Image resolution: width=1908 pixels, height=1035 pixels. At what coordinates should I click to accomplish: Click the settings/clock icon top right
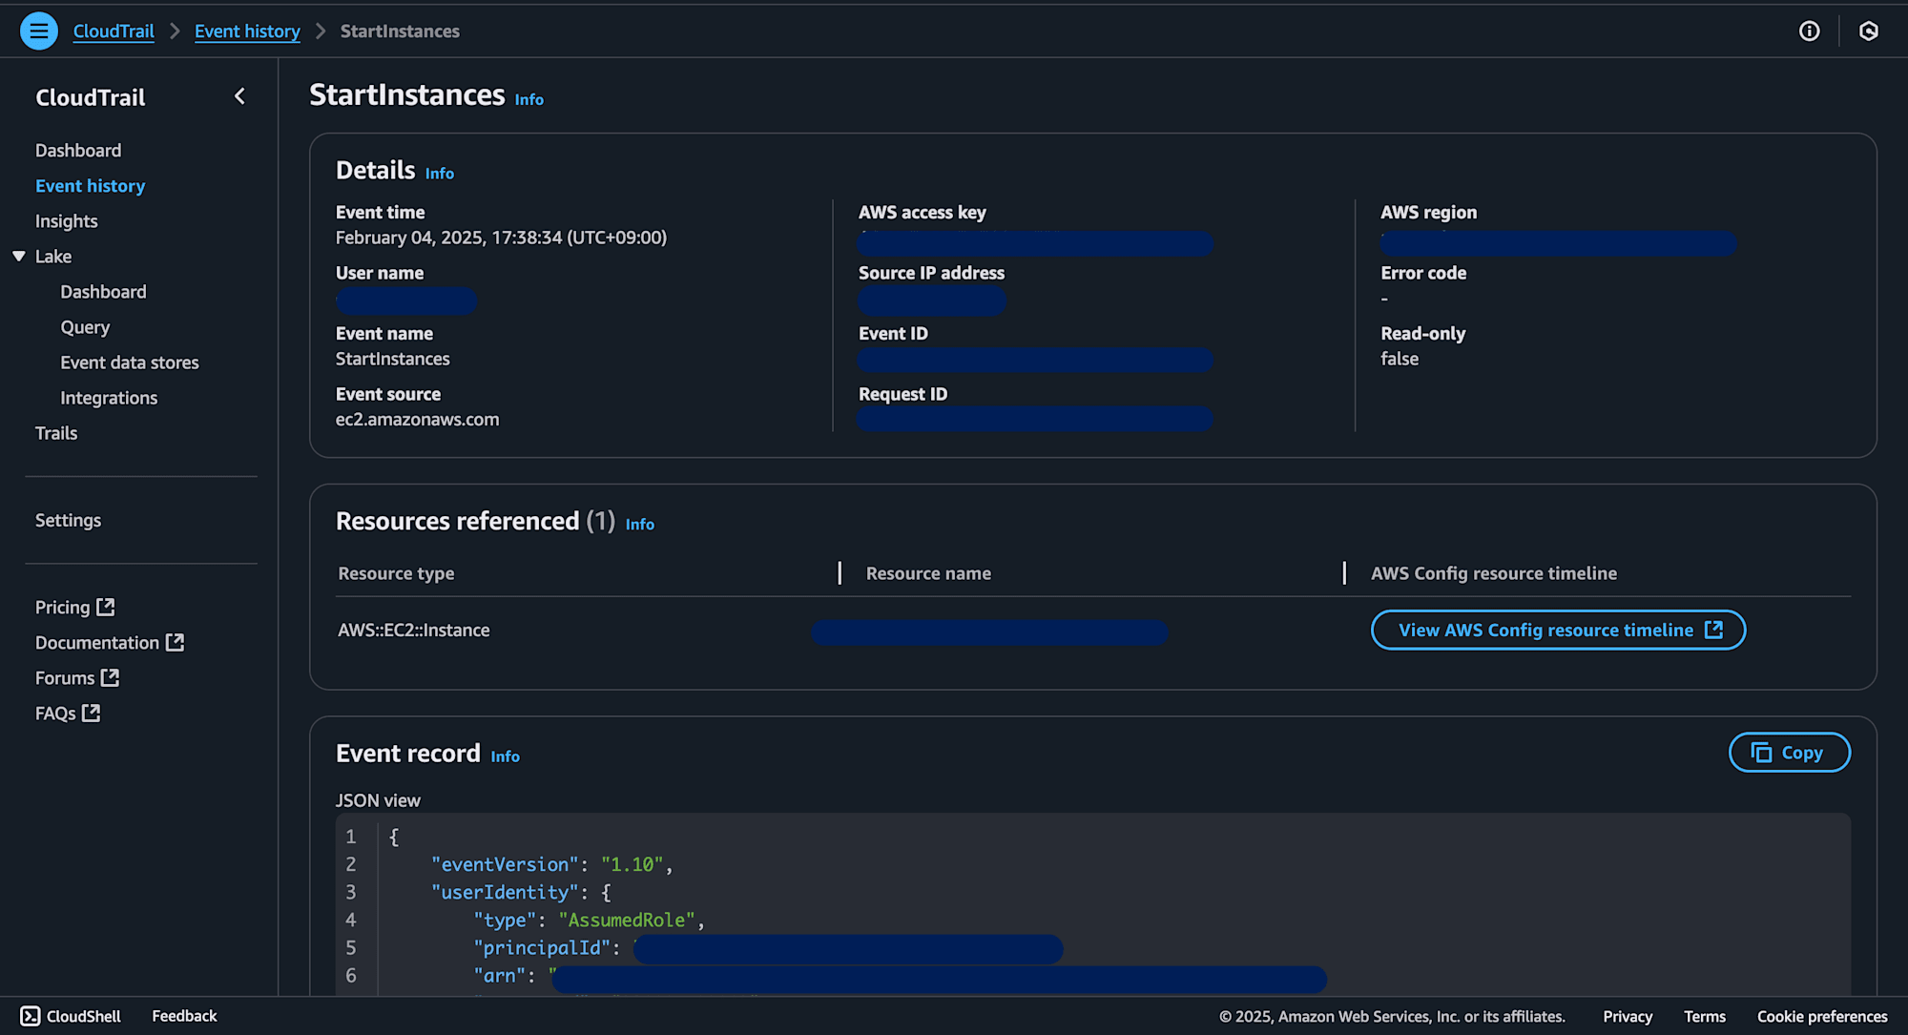click(1869, 31)
